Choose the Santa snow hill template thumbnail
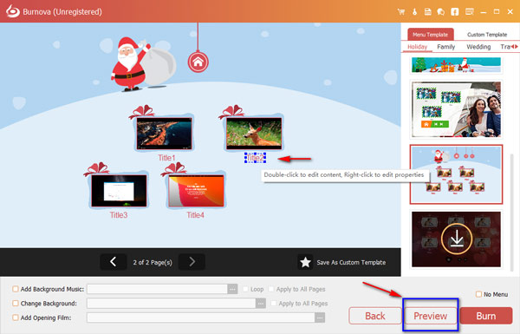The image size is (520, 334). (457, 174)
